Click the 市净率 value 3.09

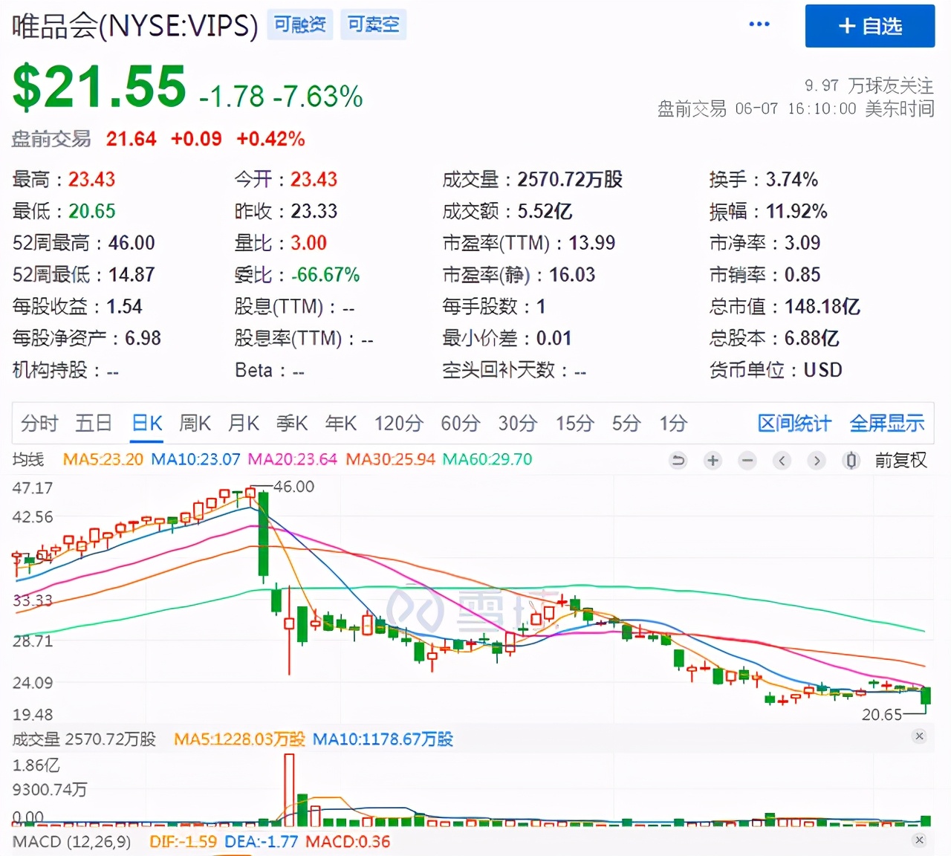tap(802, 243)
